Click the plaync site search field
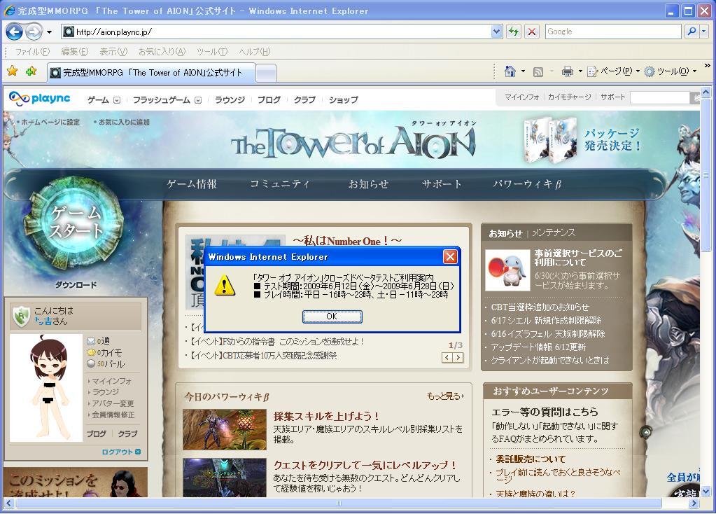 pyautogui.click(x=659, y=97)
